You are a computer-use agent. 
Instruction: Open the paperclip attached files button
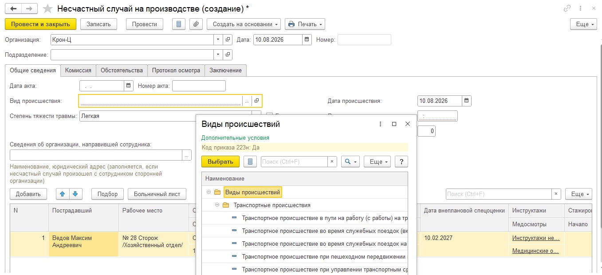(196, 24)
